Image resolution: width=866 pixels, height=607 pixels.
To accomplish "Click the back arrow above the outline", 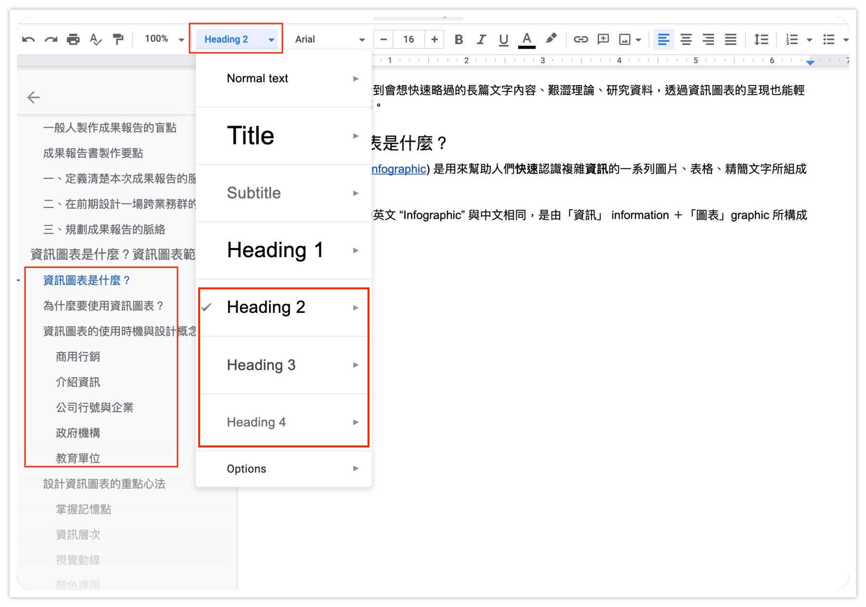I will pyautogui.click(x=34, y=97).
